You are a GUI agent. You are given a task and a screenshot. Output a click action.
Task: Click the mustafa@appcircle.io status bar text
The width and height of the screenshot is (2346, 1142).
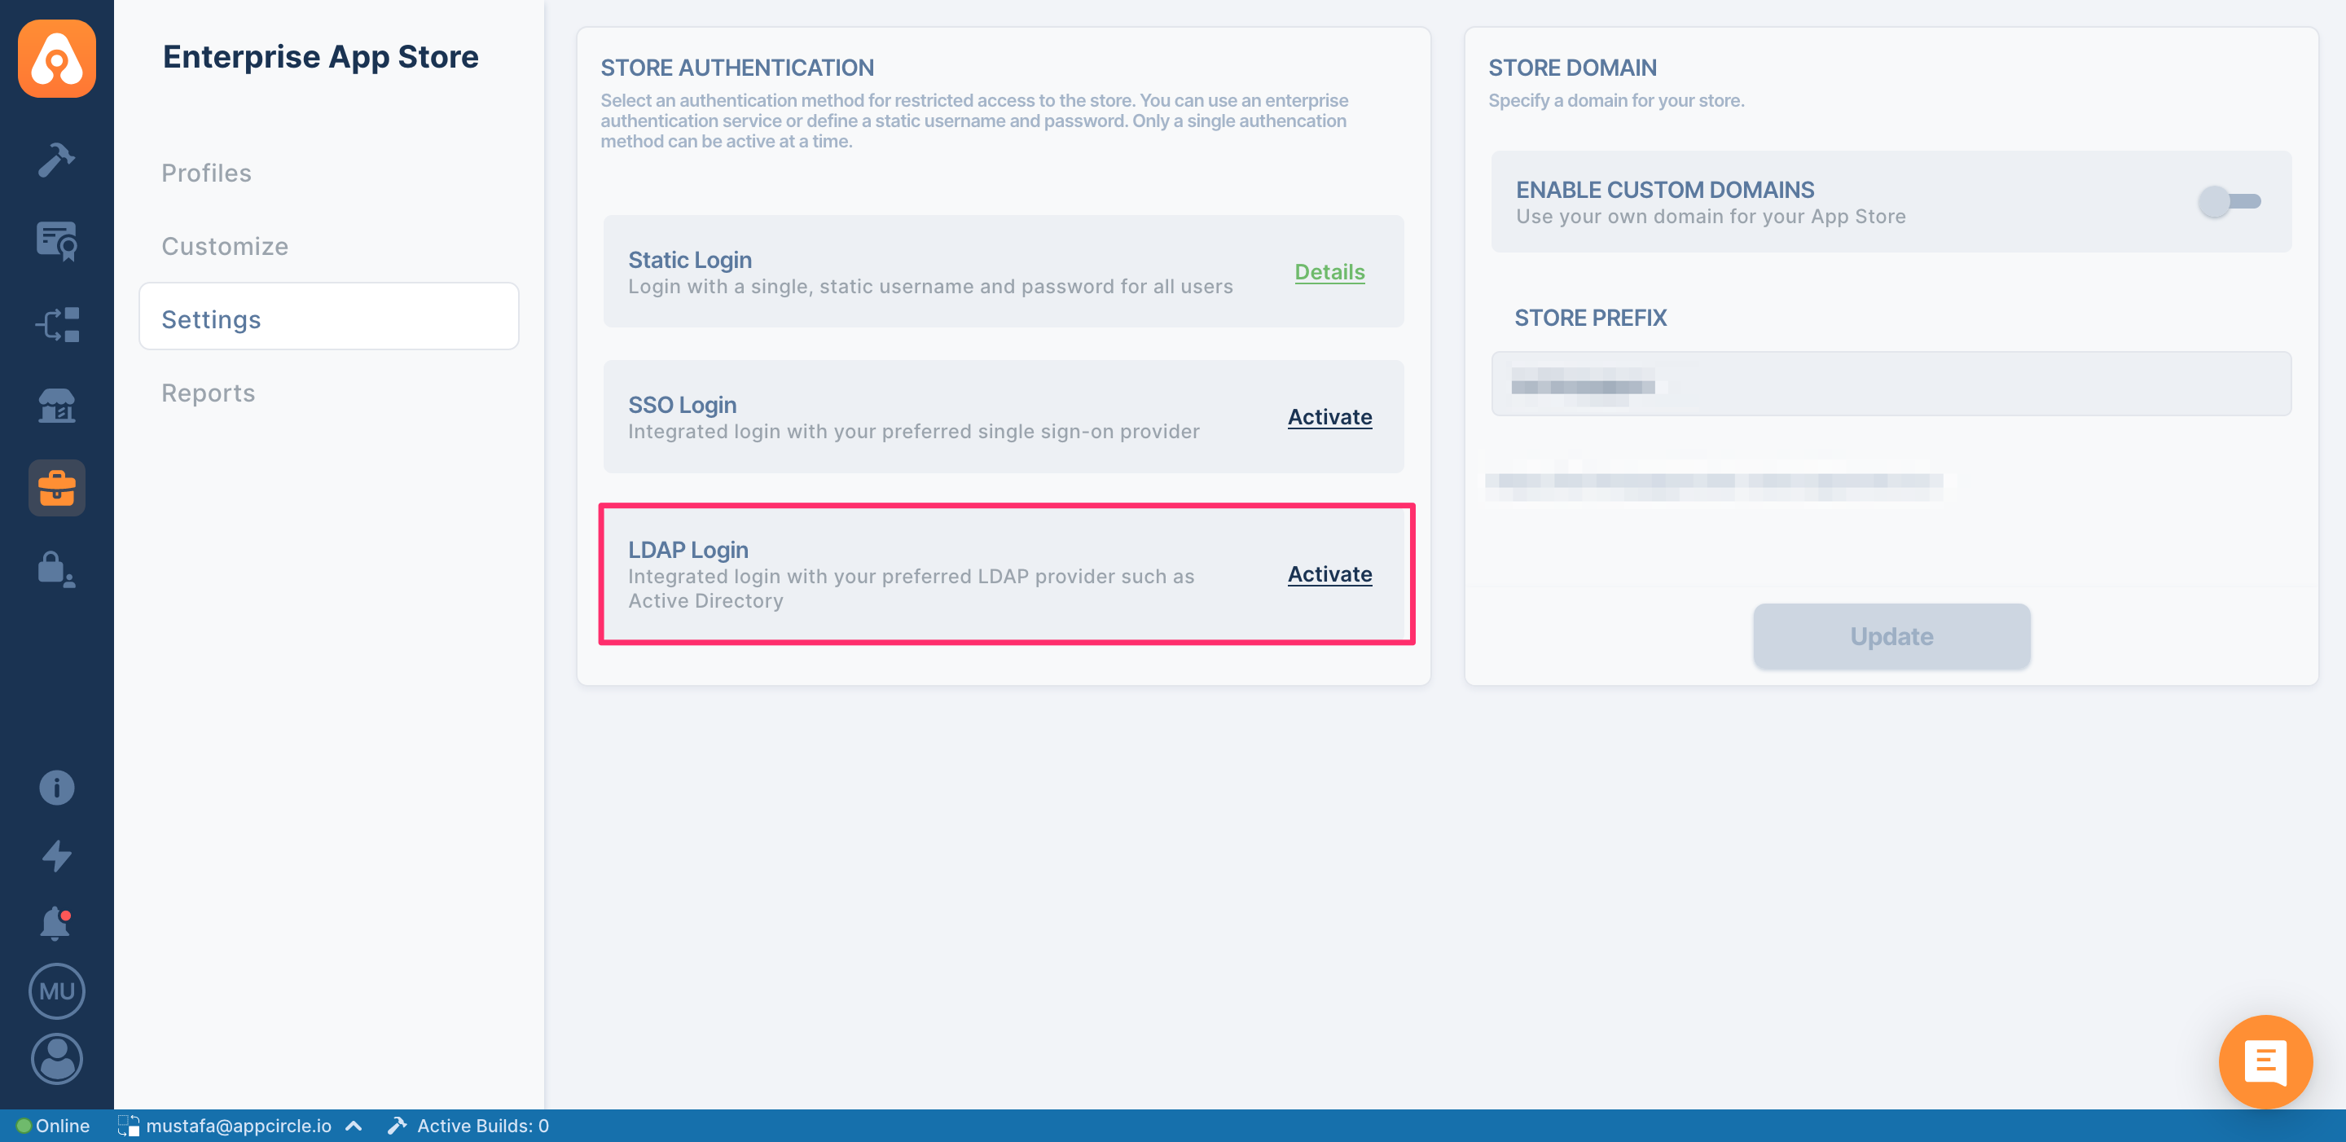click(x=239, y=1126)
